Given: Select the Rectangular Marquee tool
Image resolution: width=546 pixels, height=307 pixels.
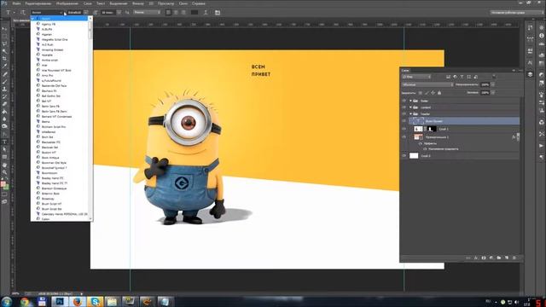Looking at the screenshot, I should 4,36.
